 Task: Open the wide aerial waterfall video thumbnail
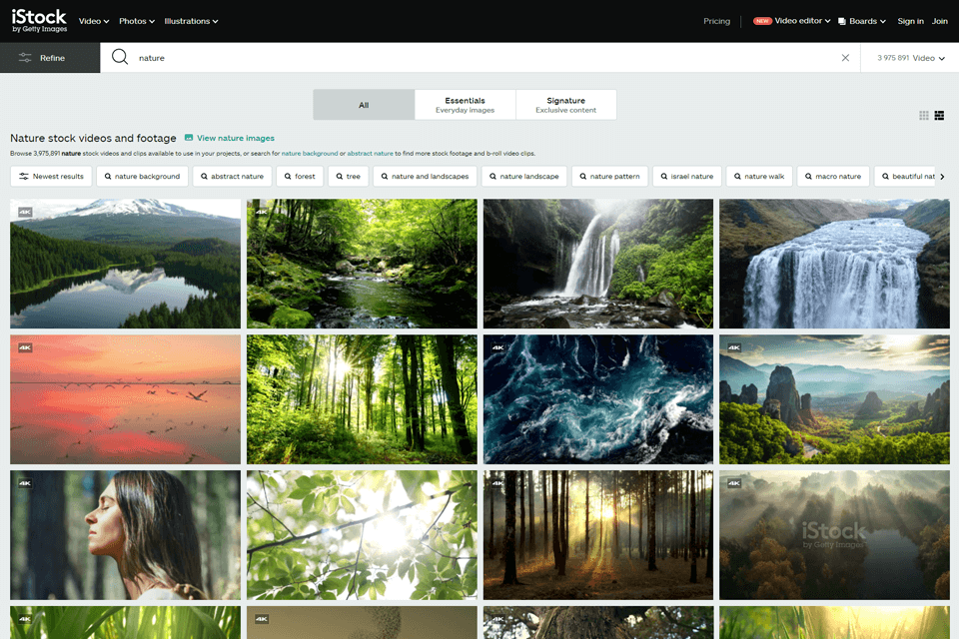tap(834, 264)
